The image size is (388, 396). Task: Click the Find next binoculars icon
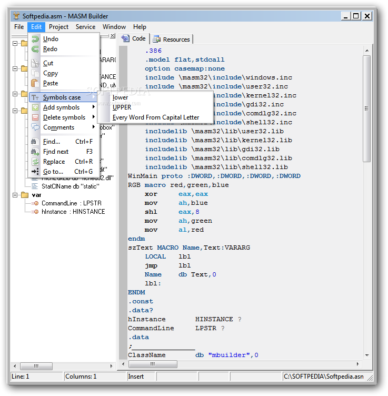click(x=35, y=152)
